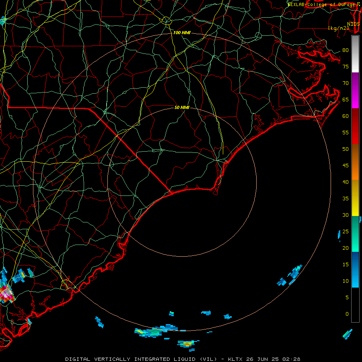The height and width of the screenshot is (362, 362).
Task: Click the legend value 45
Action: pos(346,166)
